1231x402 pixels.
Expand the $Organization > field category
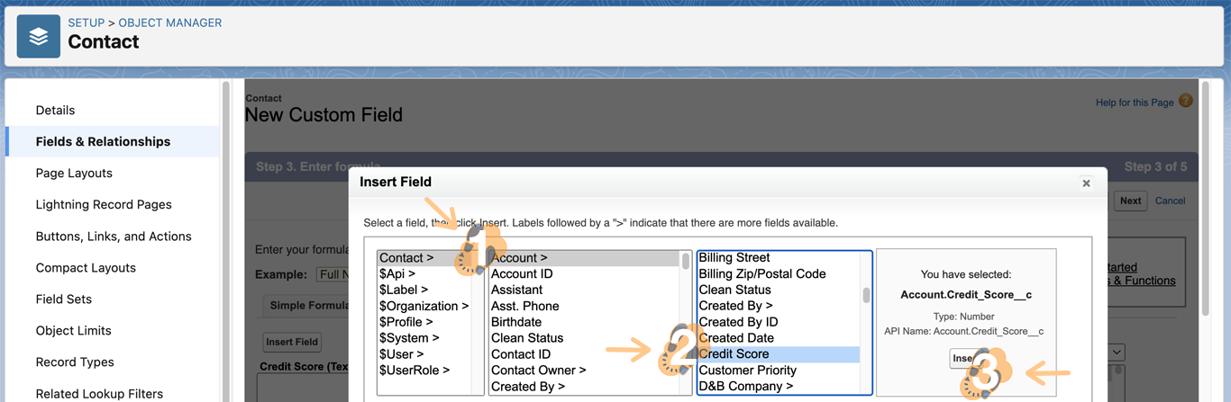click(424, 306)
